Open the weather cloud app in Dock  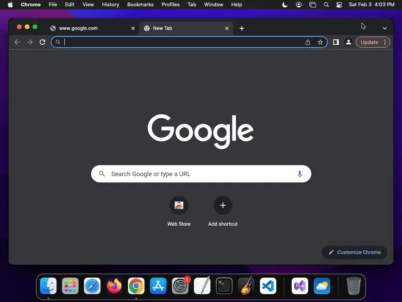pyautogui.click(x=322, y=286)
